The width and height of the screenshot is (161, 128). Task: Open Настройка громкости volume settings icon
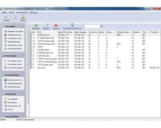coord(72,25)
